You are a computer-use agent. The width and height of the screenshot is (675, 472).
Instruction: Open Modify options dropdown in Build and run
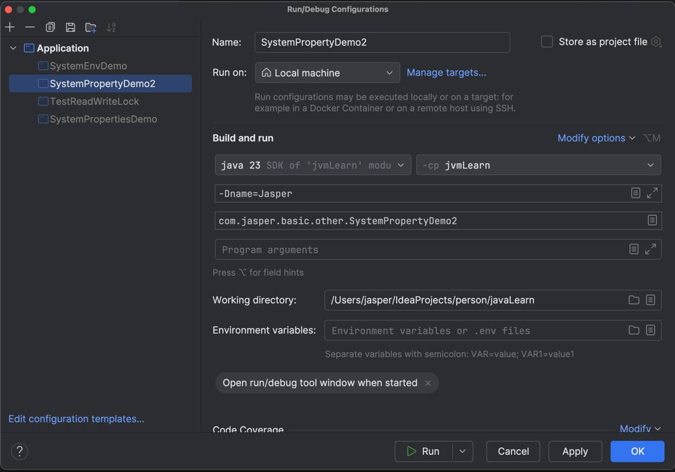pyautogui.click(x=596, y=138)
